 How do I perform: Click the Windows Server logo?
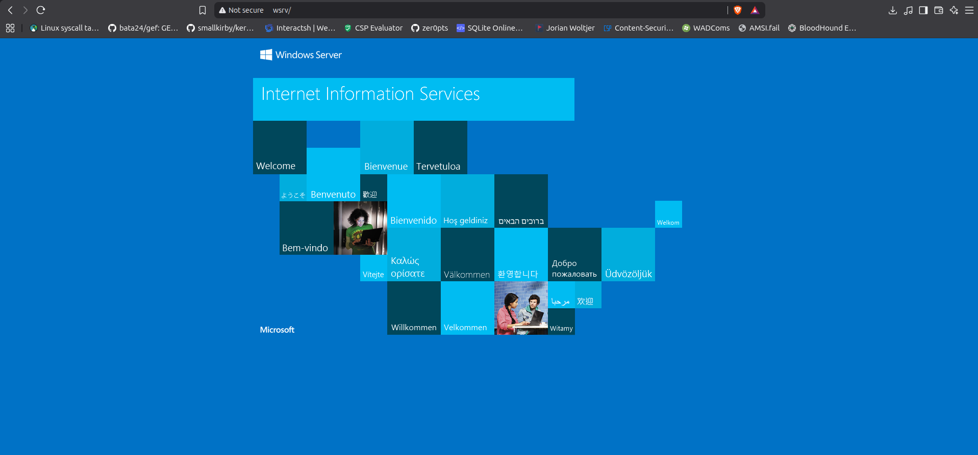point(301,55)
